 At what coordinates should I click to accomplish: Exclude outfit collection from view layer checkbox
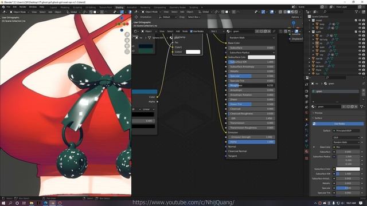coord(356,32)
